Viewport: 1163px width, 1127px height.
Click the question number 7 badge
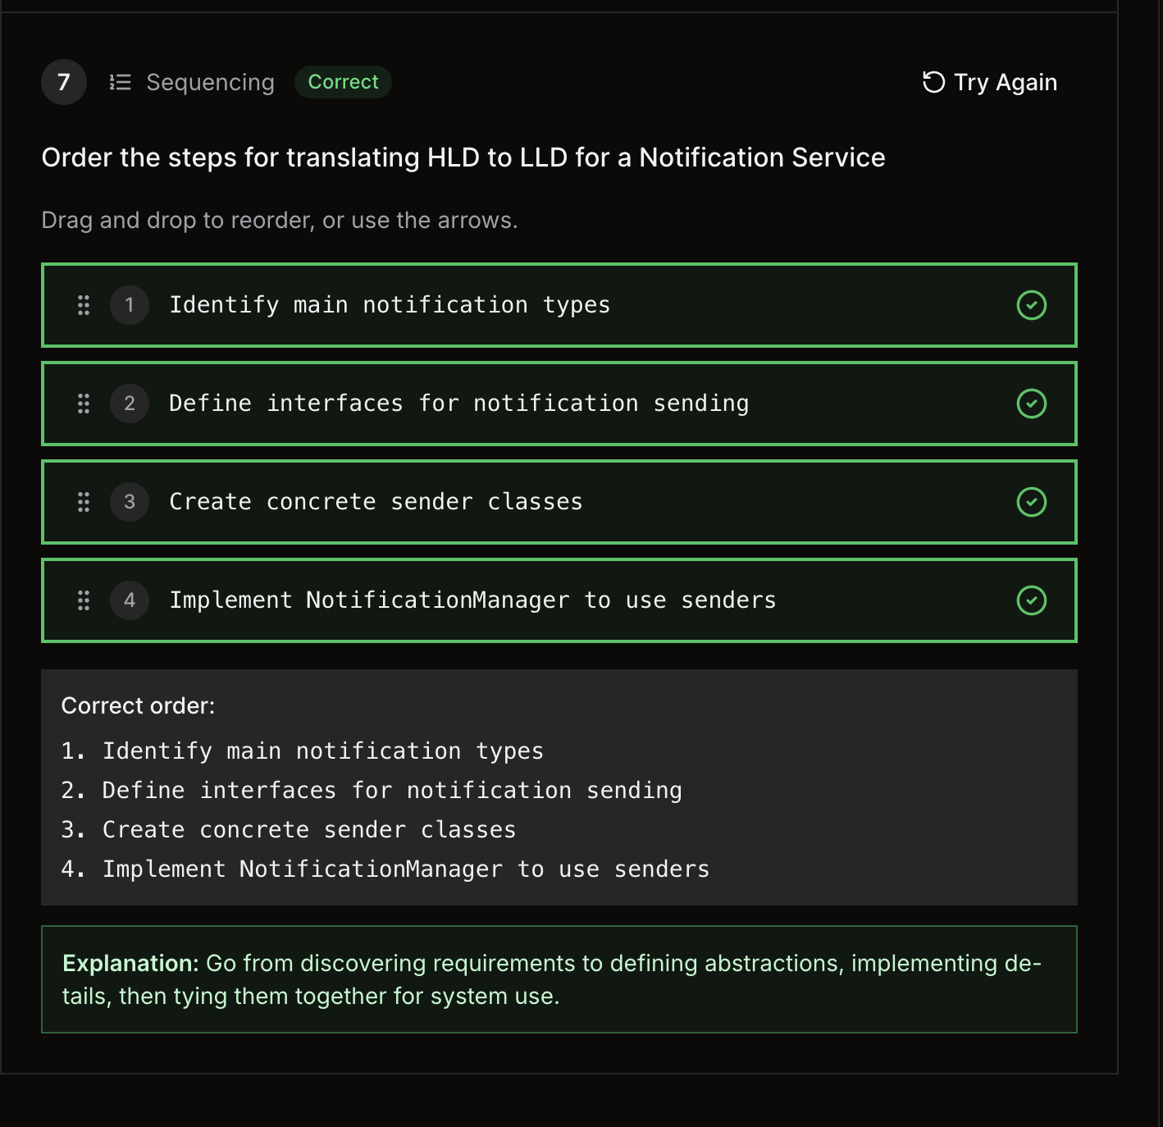[x=64, y=82]
